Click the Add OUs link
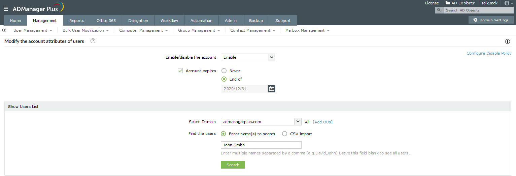Screen dimensions: 516x176 click(322, 122)
